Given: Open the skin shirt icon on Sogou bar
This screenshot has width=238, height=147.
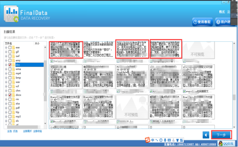Looking at the screenshot, I should click(x=177, y=140).
